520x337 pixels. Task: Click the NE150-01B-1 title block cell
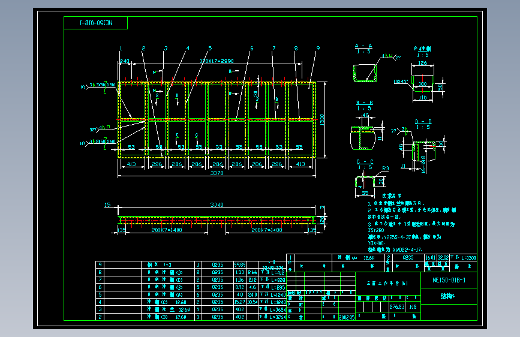pyautogui.click(x=449, y=280)
